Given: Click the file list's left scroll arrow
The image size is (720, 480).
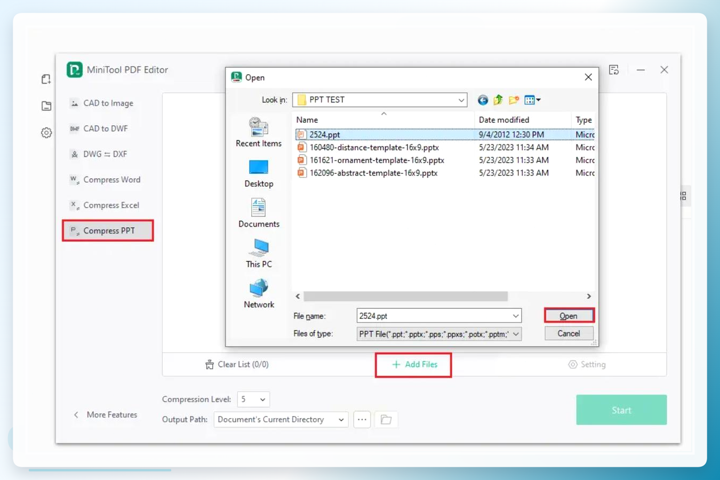Looking at the screenshot, I should 298,297.
